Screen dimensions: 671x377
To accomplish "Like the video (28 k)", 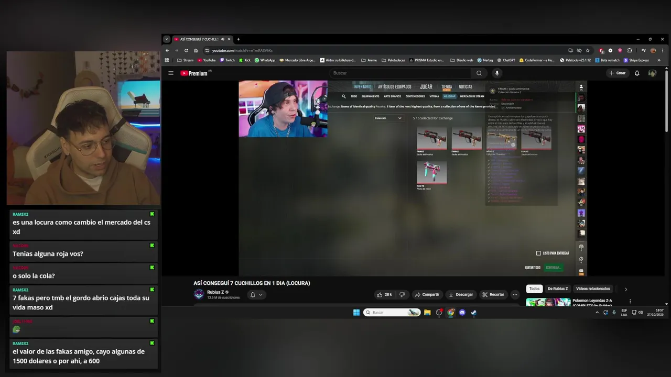I will pyautogui.click(x=384, y=295).
